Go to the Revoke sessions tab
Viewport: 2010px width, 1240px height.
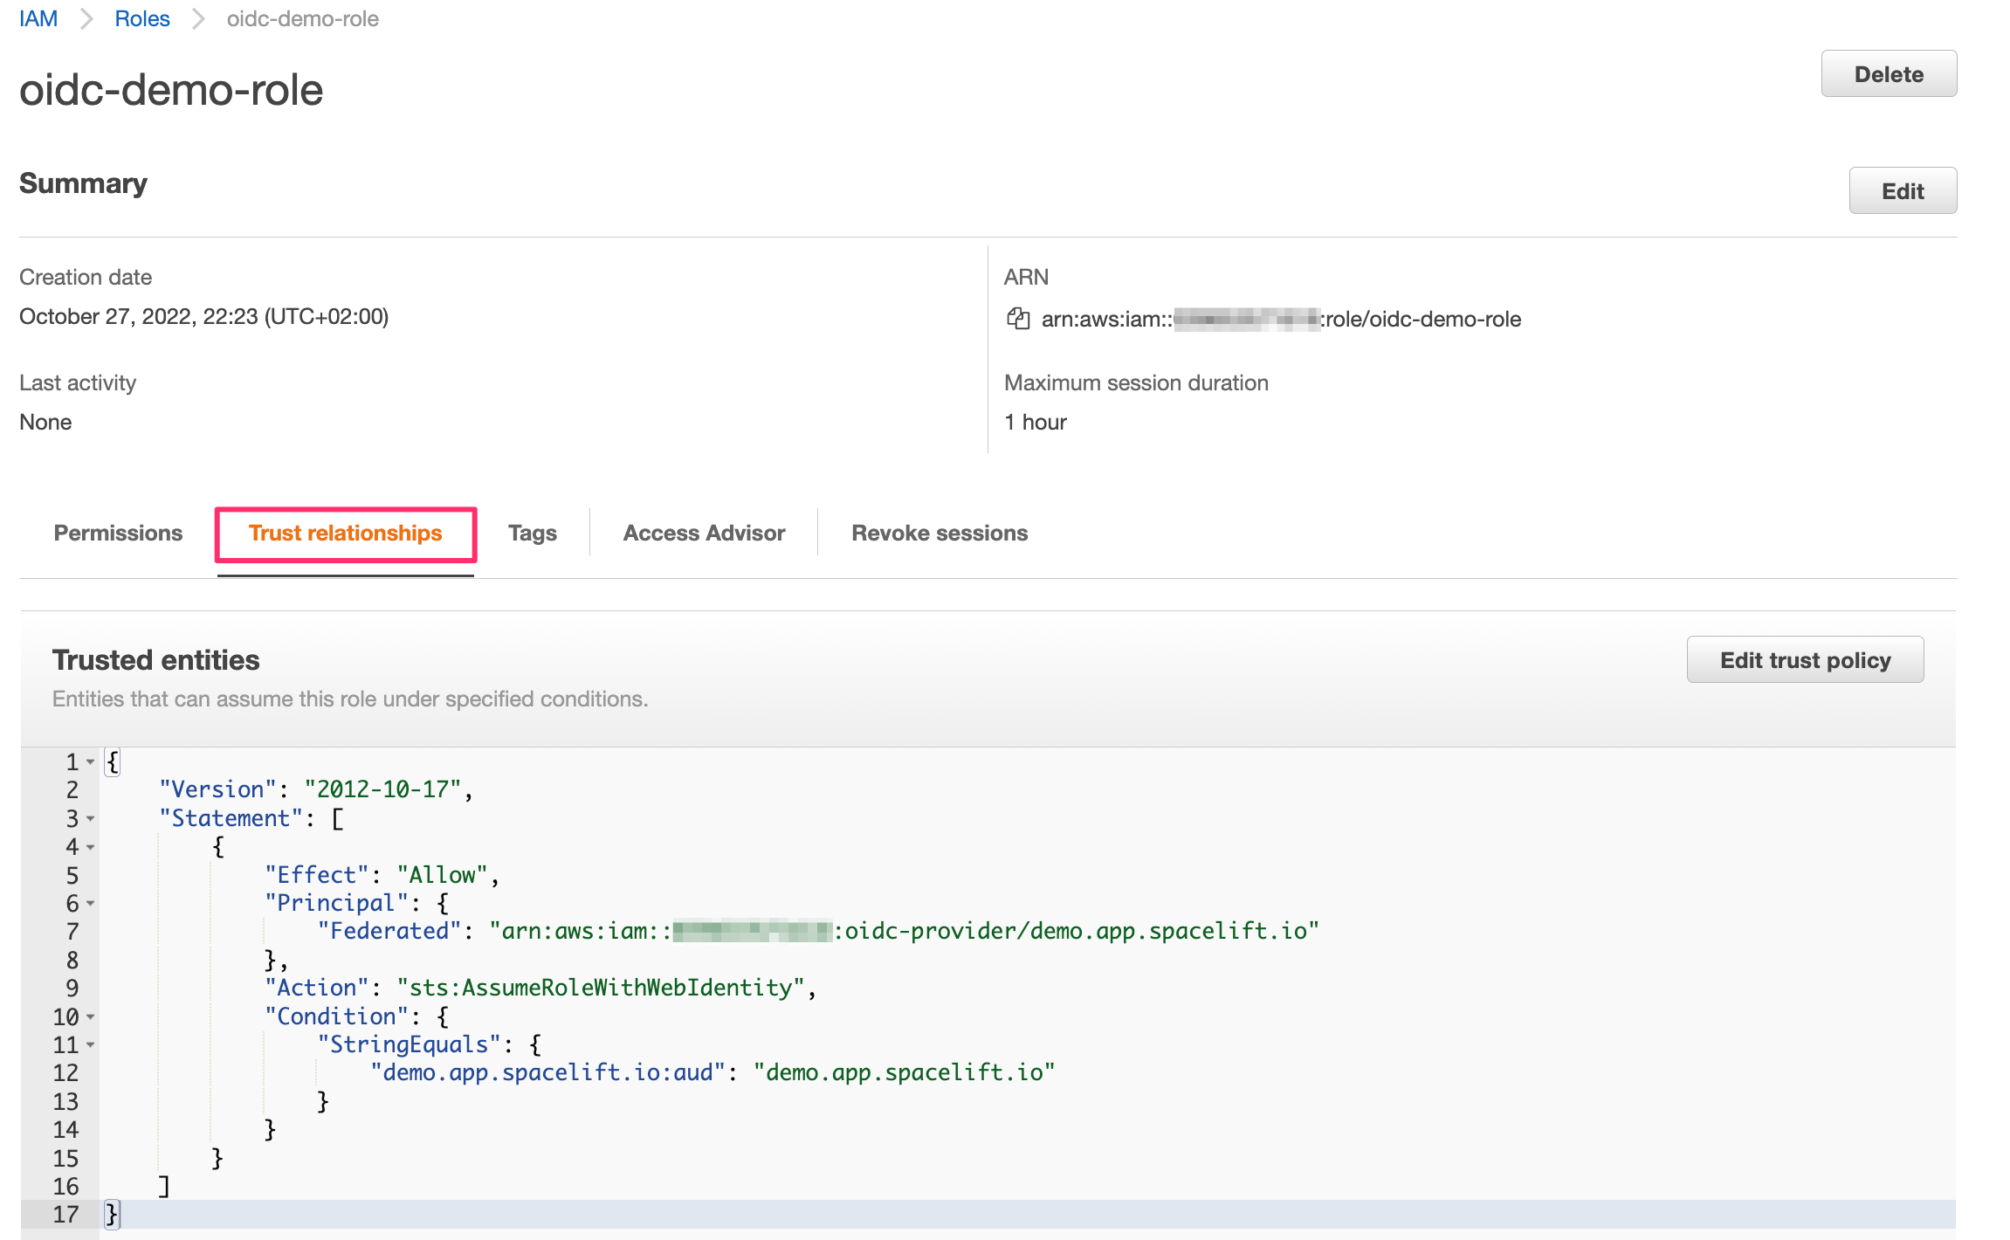pos(940,533)
